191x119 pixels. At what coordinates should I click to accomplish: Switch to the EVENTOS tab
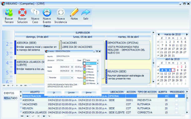coord(9,93)
